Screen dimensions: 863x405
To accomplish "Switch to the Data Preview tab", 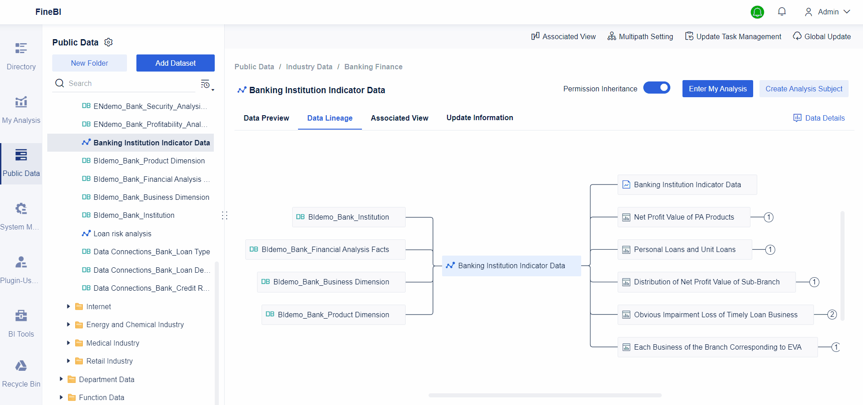I will point(266,118).
